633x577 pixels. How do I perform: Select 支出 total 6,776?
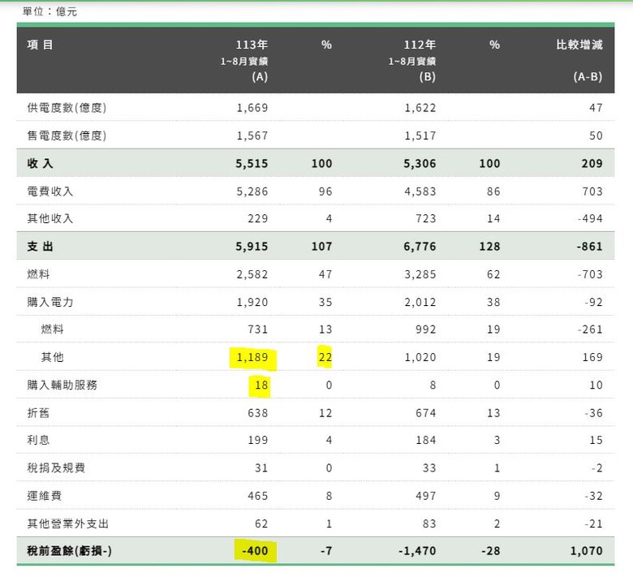coord(420,247)
